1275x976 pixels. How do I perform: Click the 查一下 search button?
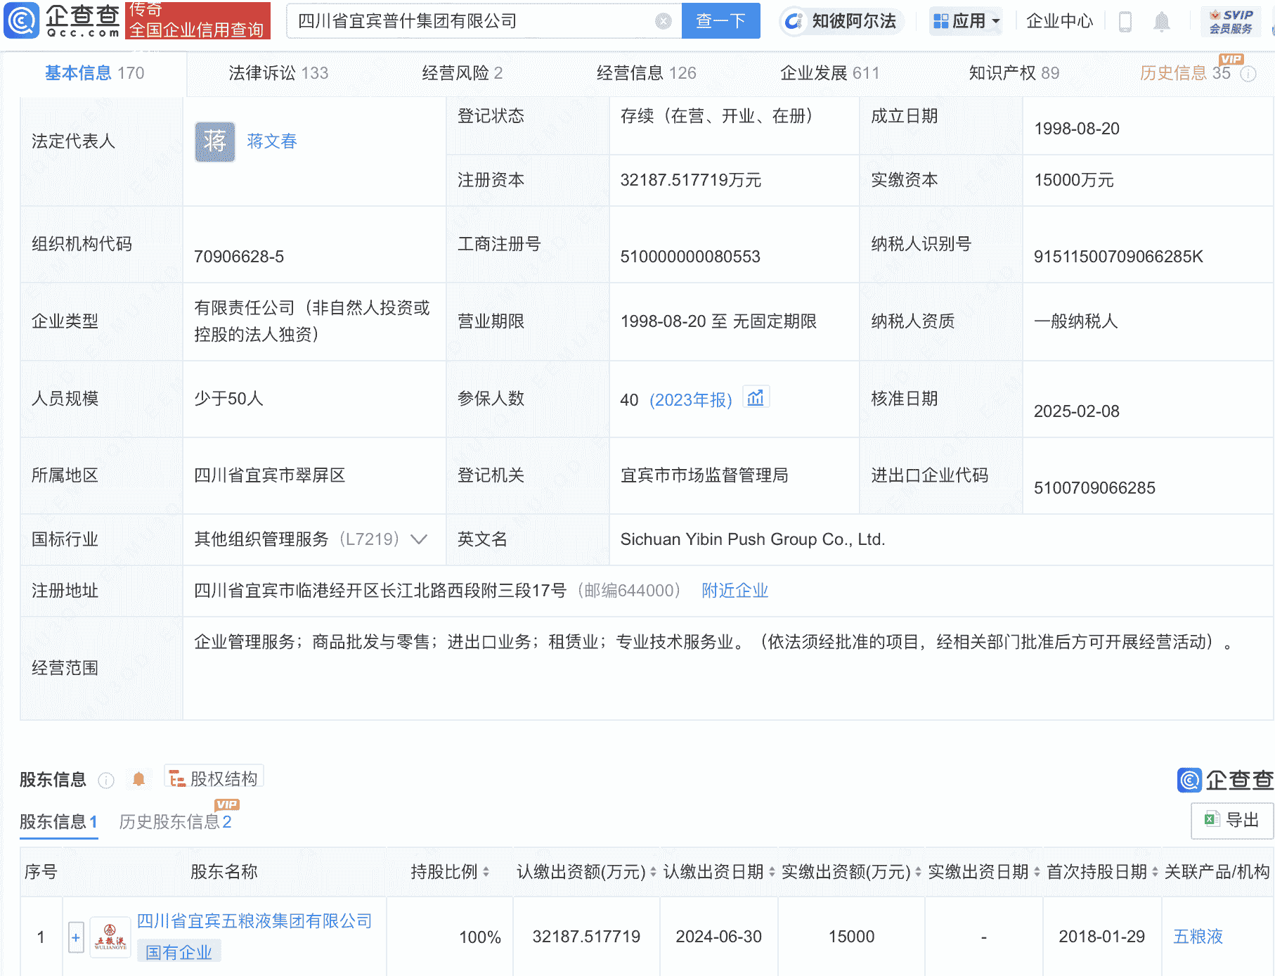[x=720, y=21]
